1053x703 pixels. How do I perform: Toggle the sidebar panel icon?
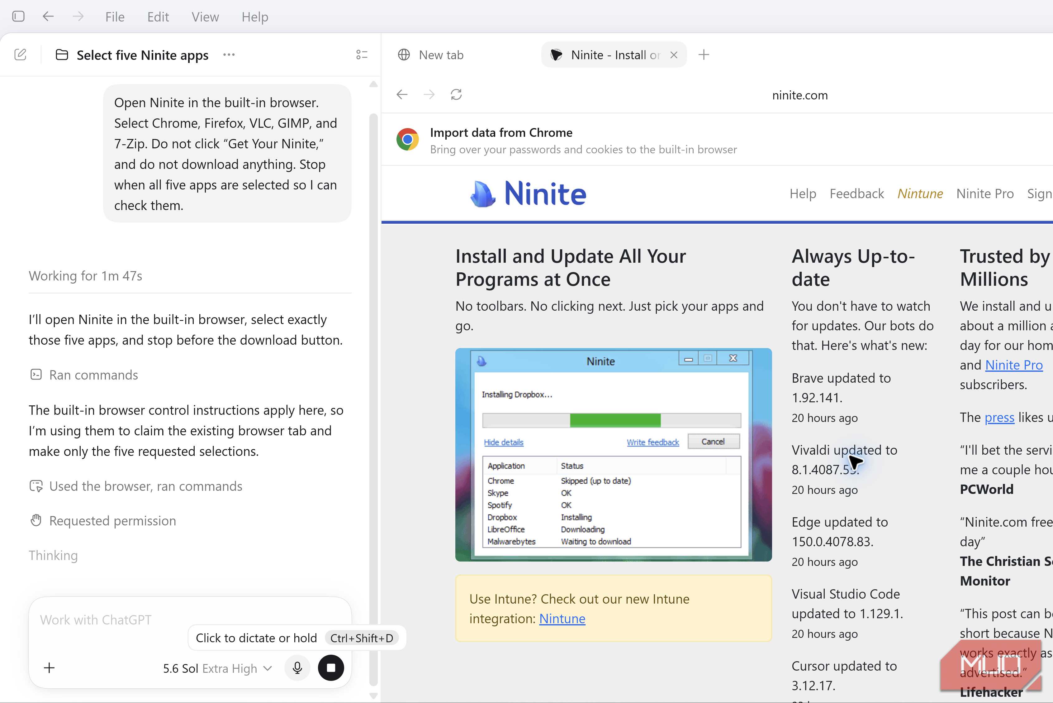tap(18, 17)
